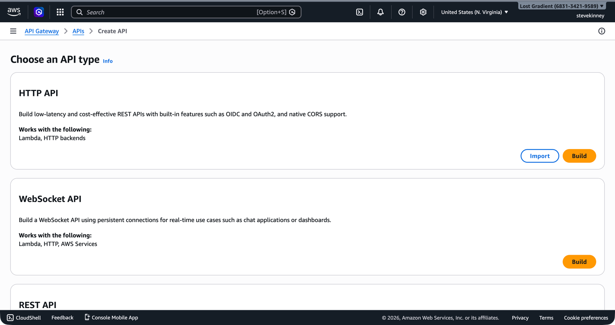Expand the Lost Gradient account menu
The image size is (615, 325).
[562, 6]
